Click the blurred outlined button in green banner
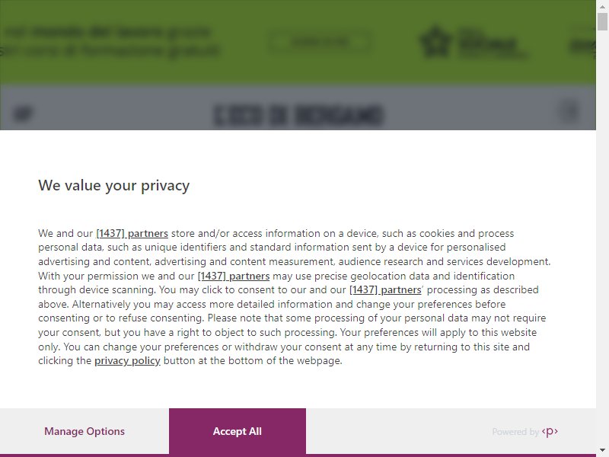The image size is (609, 457). pyautogui.click(x=319, y=42)
